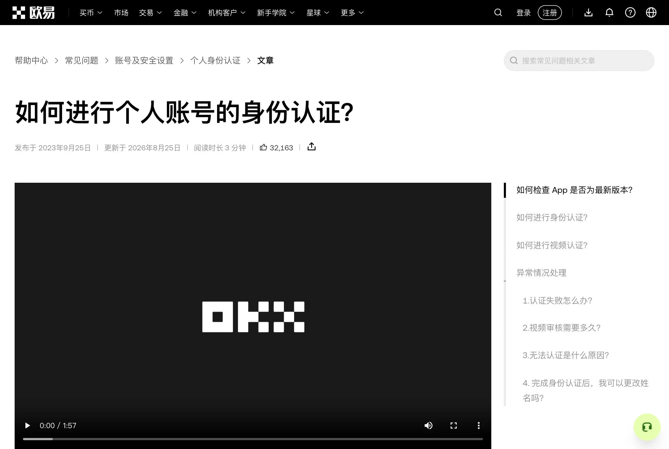Enter video fullscreen mode

pos(454,425)
